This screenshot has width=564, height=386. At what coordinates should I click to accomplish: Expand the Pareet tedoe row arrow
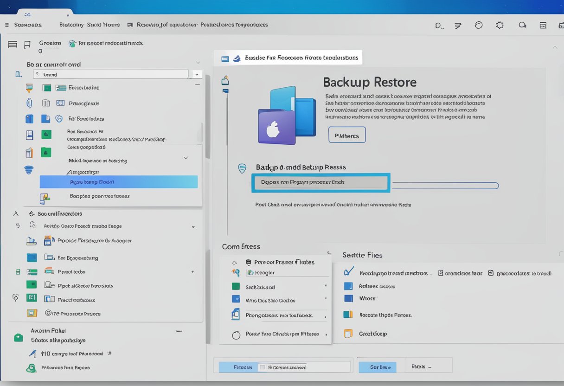point(192,272)
